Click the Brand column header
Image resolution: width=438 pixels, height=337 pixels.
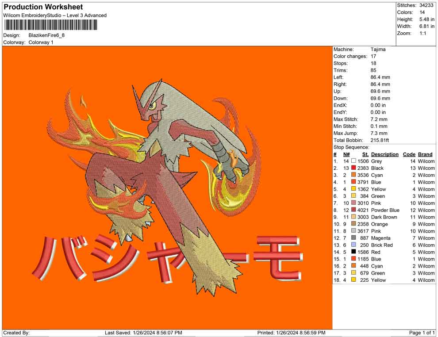pyautogui.click(x=425, y=154)
